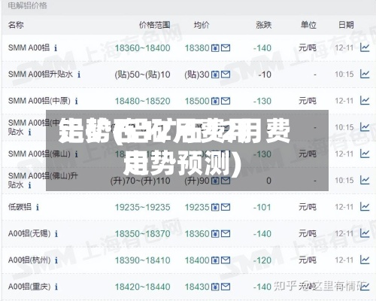
Task: Open the SMM A00铝 product name
Action: coord(29,47)
